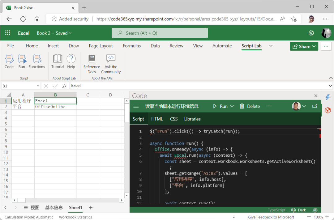Select the Sheet1 tab
This screenshot has height=220, width=334.
tap(75, 208)
